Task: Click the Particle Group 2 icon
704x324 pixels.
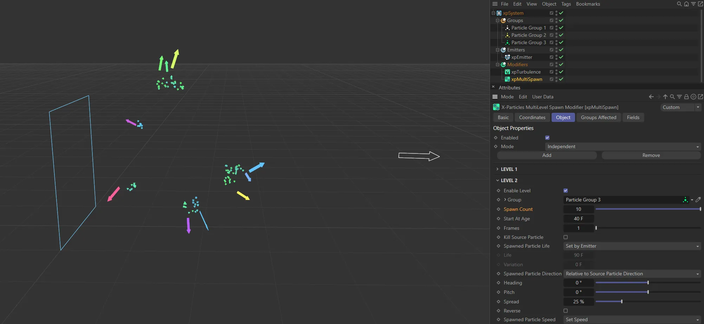Action: click(x=507, y=35)
